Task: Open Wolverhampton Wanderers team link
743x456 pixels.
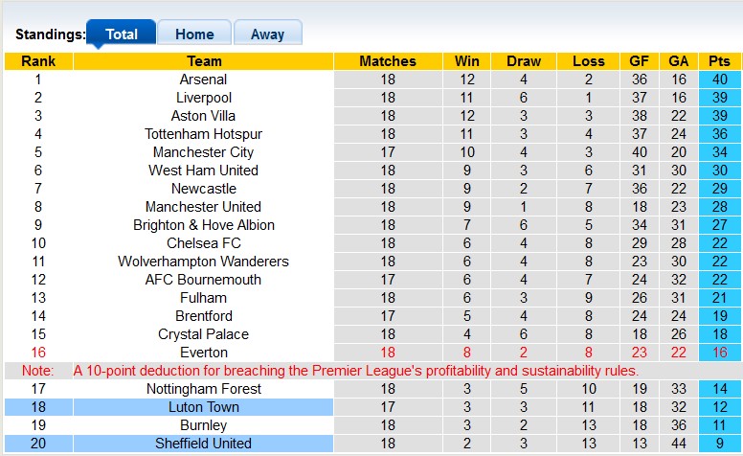Action: point(203,262)
